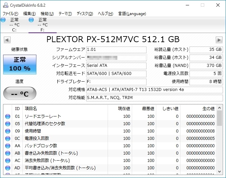The width and height of the screenshot is (226, 178).
Task: Click the ID column header
Action: point(17,108)
